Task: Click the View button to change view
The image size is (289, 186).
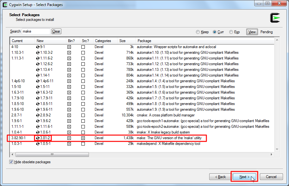Action: coord(252,32)
